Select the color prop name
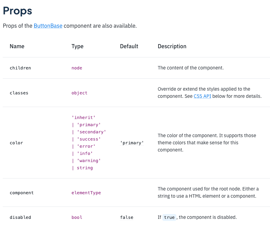 (16, 143)
